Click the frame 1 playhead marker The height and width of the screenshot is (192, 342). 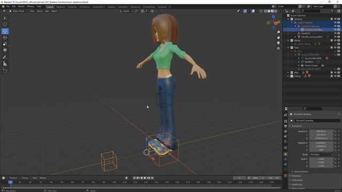10,182
